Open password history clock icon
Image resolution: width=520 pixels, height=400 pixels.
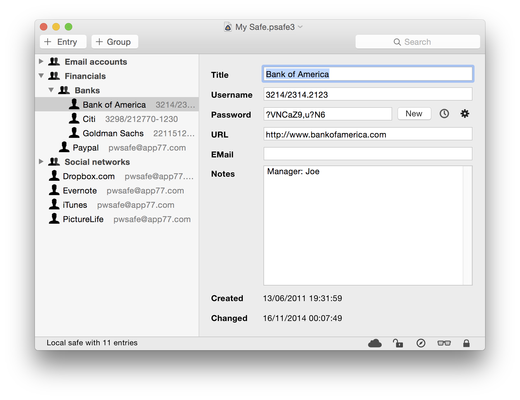pos(444,114)
